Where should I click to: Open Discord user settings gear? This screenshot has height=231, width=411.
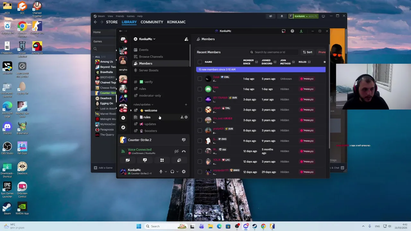pyautogui.click(x=184, y=172)
